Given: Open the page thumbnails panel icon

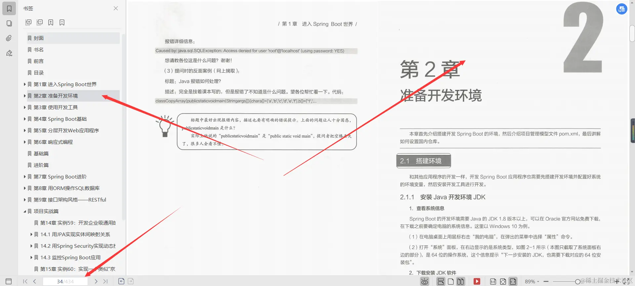Looking at the screenshot, I should pos(9,23).
